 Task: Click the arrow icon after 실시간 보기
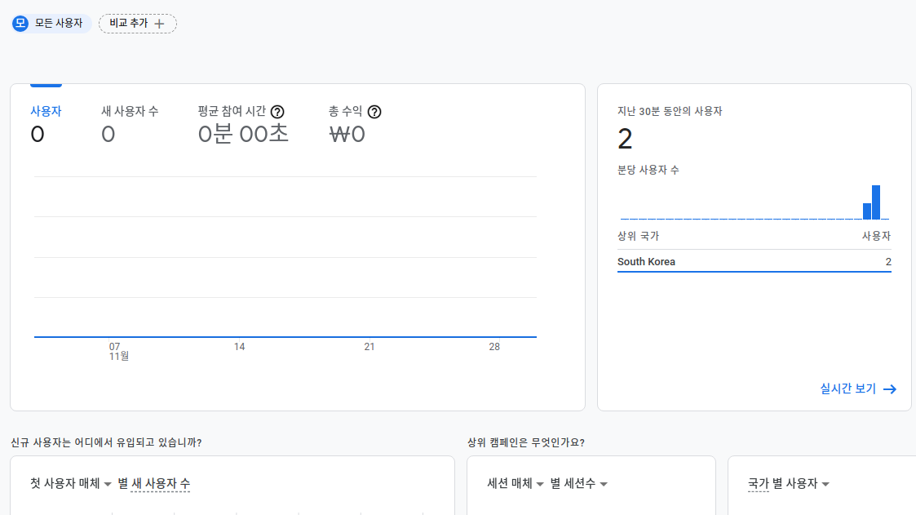click(890, 389)
